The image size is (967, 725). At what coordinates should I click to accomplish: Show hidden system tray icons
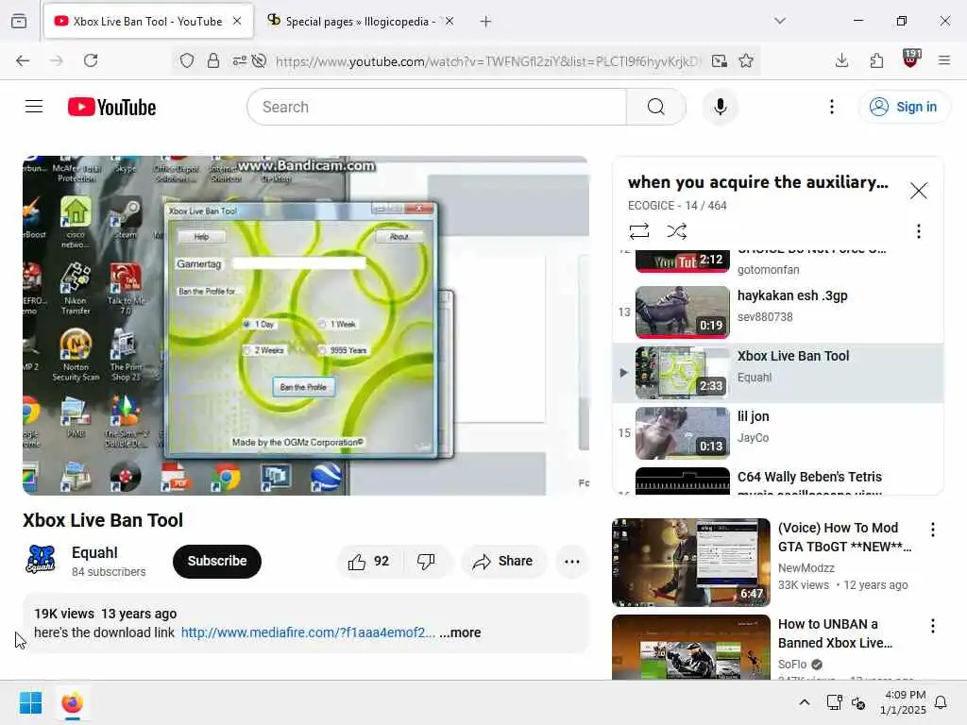pyautogui.click(x=805, y=702)
